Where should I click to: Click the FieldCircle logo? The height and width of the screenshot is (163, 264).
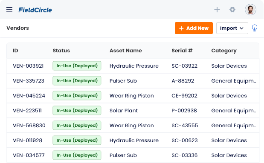tap(35, 10)
